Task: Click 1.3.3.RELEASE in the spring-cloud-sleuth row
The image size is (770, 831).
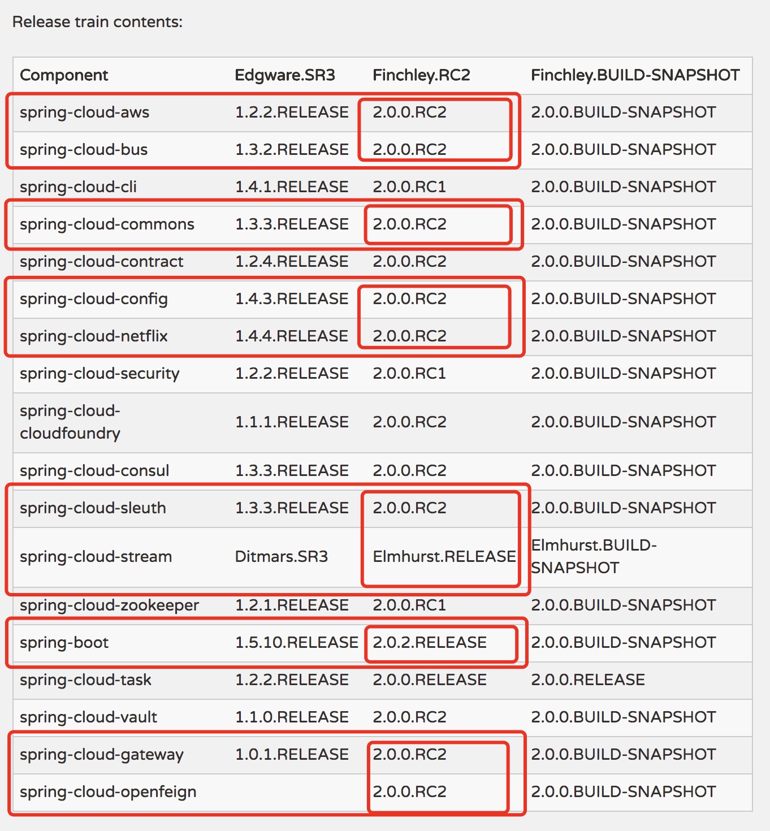Action: click(x=292, y=508)
